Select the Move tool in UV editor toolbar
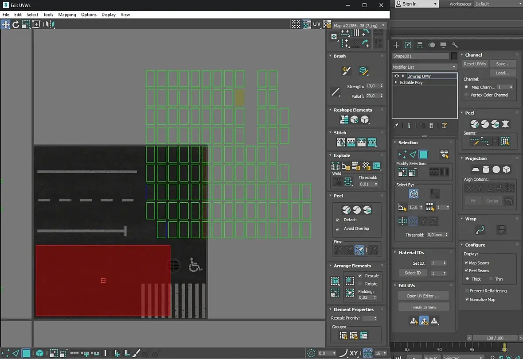523x359 pixels. pyautogui.click(x=6, y=25)
